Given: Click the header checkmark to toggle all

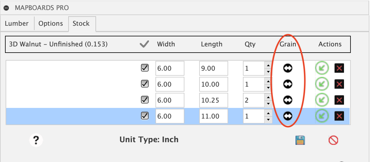Looking at the screenshot, I should 144,44.
